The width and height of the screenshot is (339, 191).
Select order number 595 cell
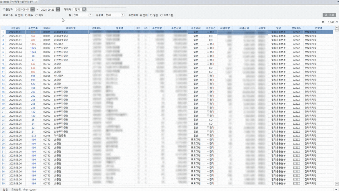pos(33,76)
